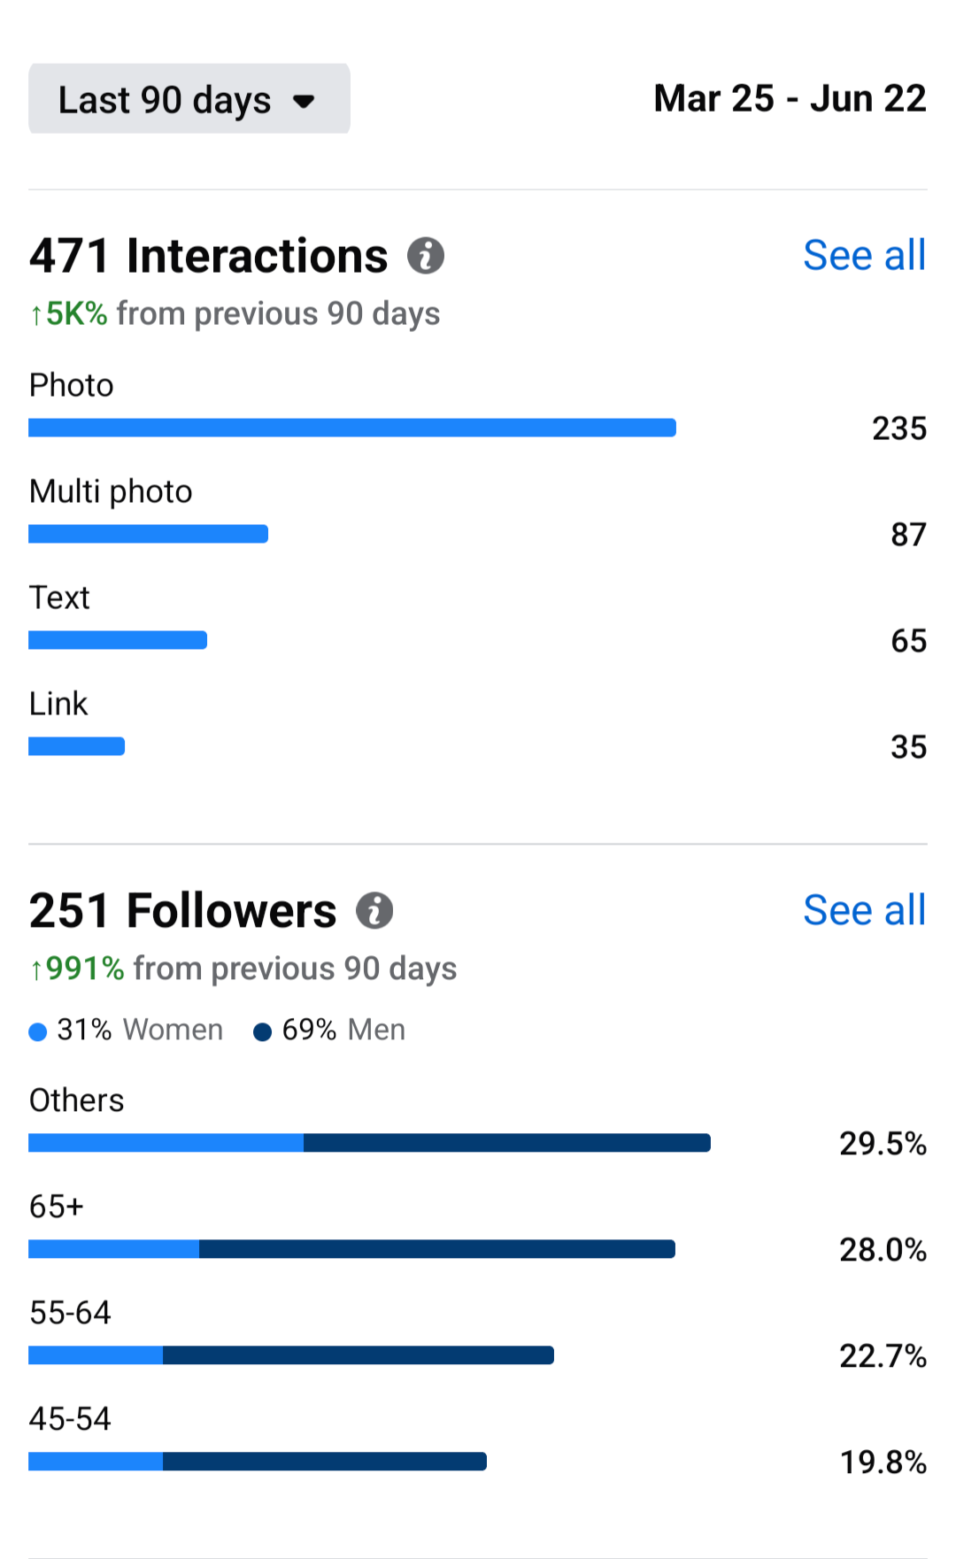
Task: Select the Text interactions bar
Action: coord(118,640)
